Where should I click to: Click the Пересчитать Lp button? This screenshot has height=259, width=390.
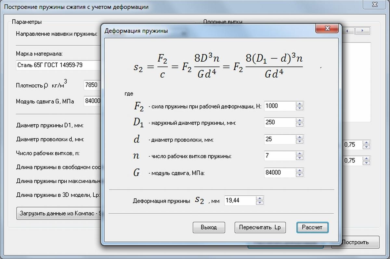point(260,228)
